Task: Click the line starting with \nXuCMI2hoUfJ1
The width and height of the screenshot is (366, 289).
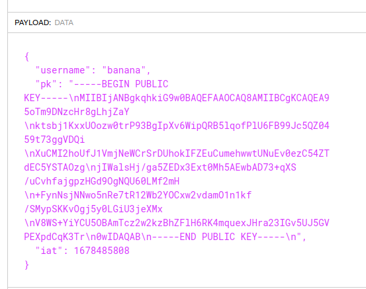Action: click(x=177, y=153)
